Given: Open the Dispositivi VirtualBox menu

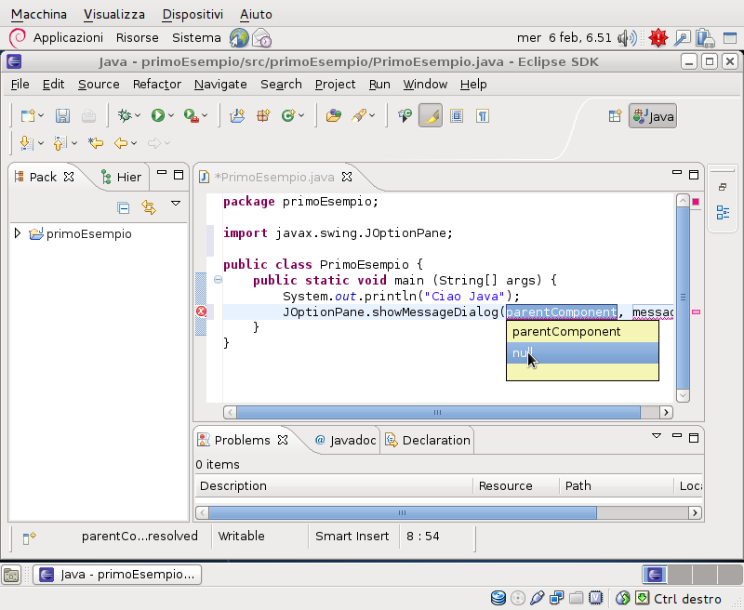Looking at the screenshot, I should pyautogui.click(x=193, y=14).
